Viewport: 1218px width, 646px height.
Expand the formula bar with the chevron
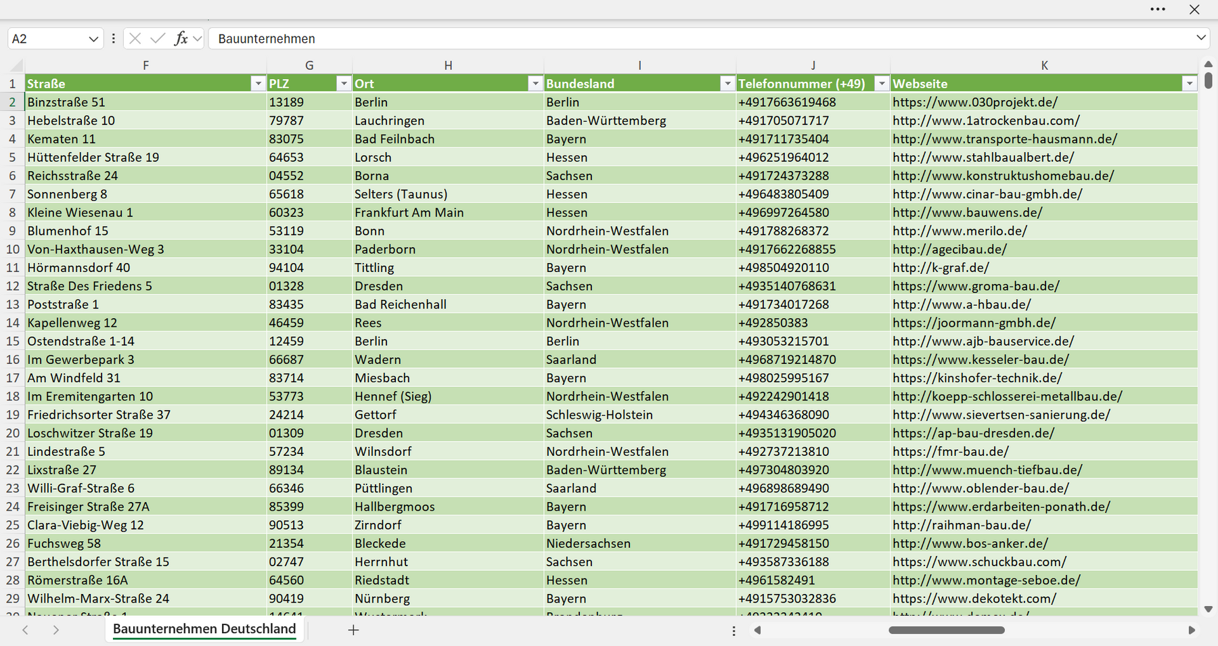[x=1201, y=38]
